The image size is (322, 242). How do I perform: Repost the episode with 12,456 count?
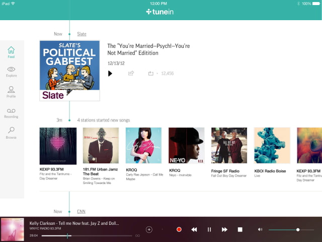click(151, 73)
